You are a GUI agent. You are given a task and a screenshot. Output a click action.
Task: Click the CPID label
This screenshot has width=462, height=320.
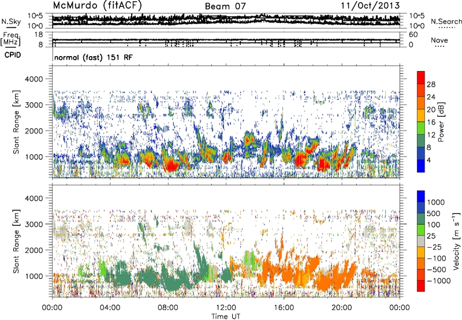click(x=13, y=55)
